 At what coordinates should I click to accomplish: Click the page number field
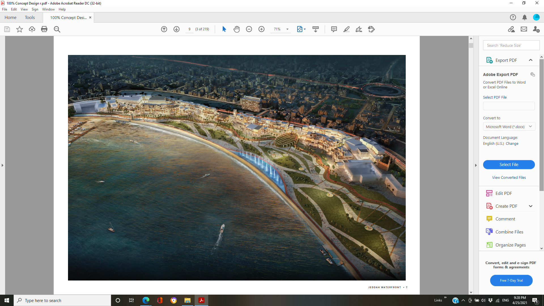(190, 29)
